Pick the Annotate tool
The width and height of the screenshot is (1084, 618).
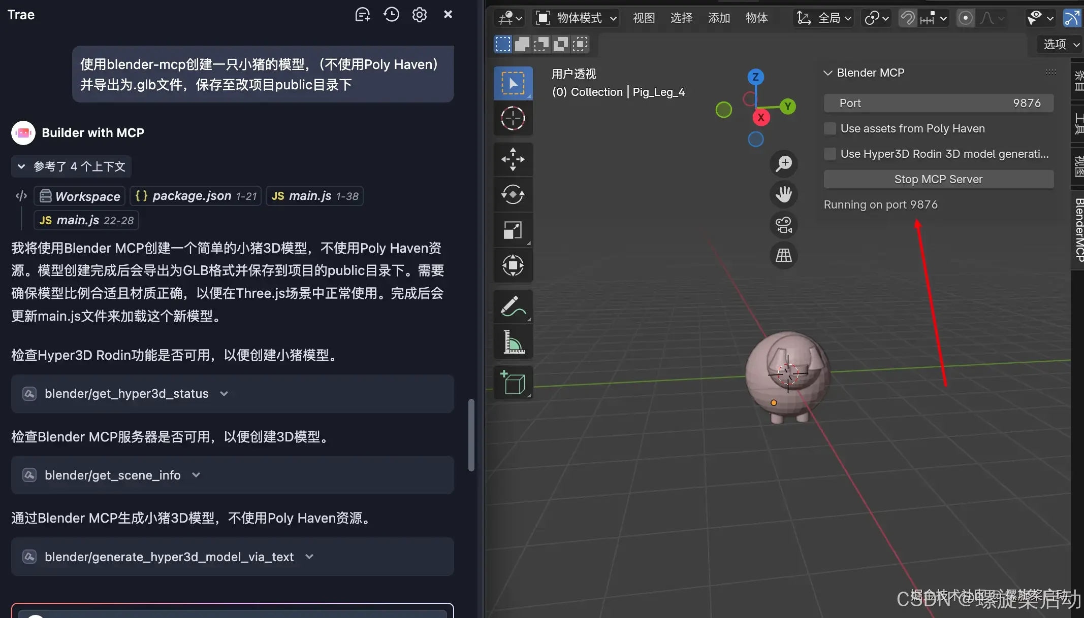(513, 306)
